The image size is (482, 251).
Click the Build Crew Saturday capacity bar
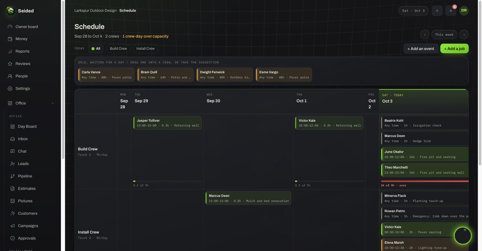point(425,181)
